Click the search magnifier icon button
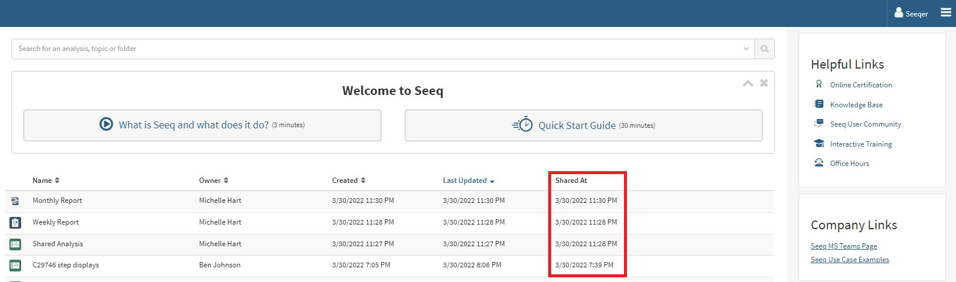Screen dimensions: 956x282 764,49
